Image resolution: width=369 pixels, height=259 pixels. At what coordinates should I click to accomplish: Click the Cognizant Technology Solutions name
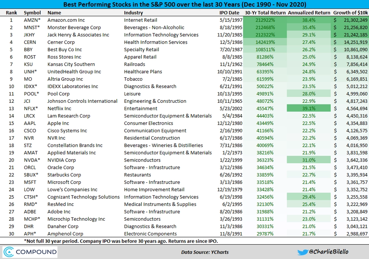pos(83,197)
